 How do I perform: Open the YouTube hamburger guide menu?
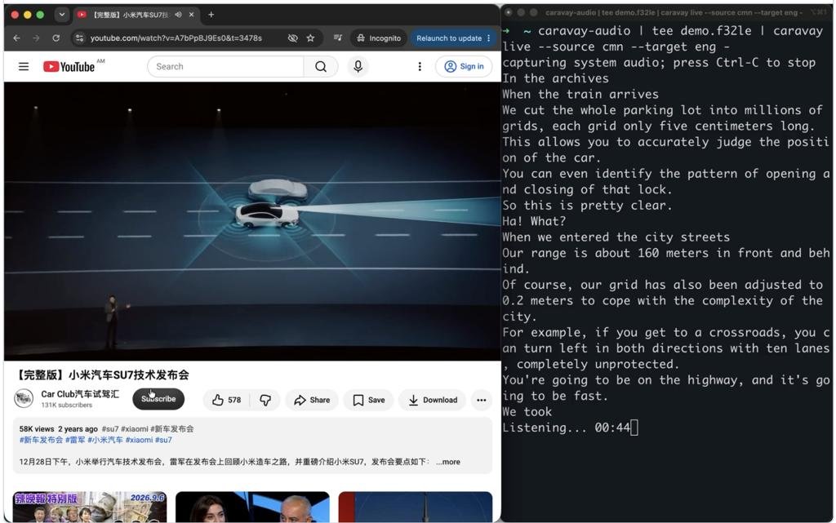click(x=24, y=67)
